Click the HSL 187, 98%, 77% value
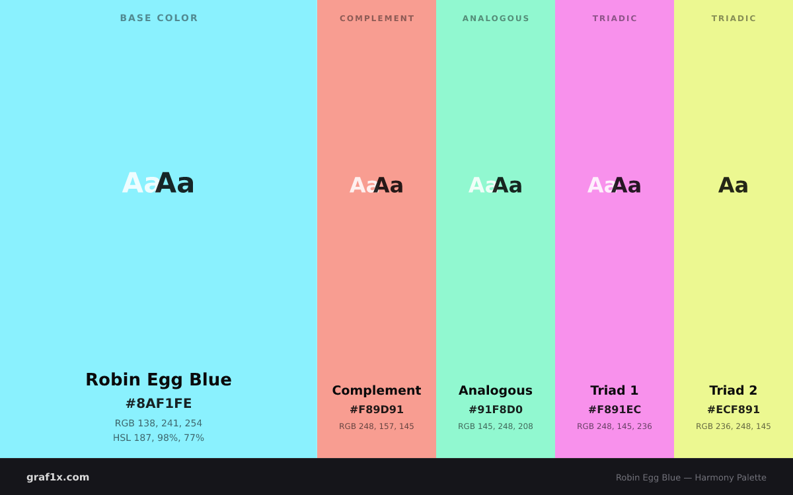The image size is (793, 495). tap(159, 438)
